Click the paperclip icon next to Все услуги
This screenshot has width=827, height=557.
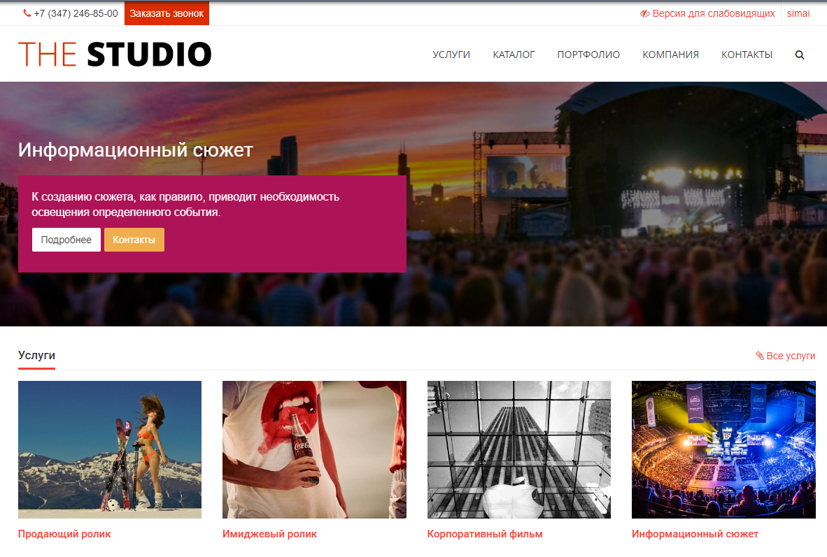click(x=760, y=356)
